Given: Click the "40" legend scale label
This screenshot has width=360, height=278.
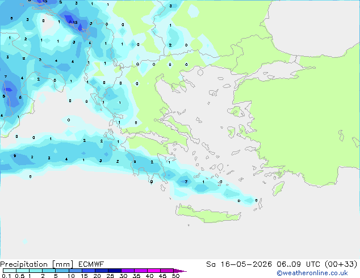Looking at the screenshot, I should click(x=149, y=276).
